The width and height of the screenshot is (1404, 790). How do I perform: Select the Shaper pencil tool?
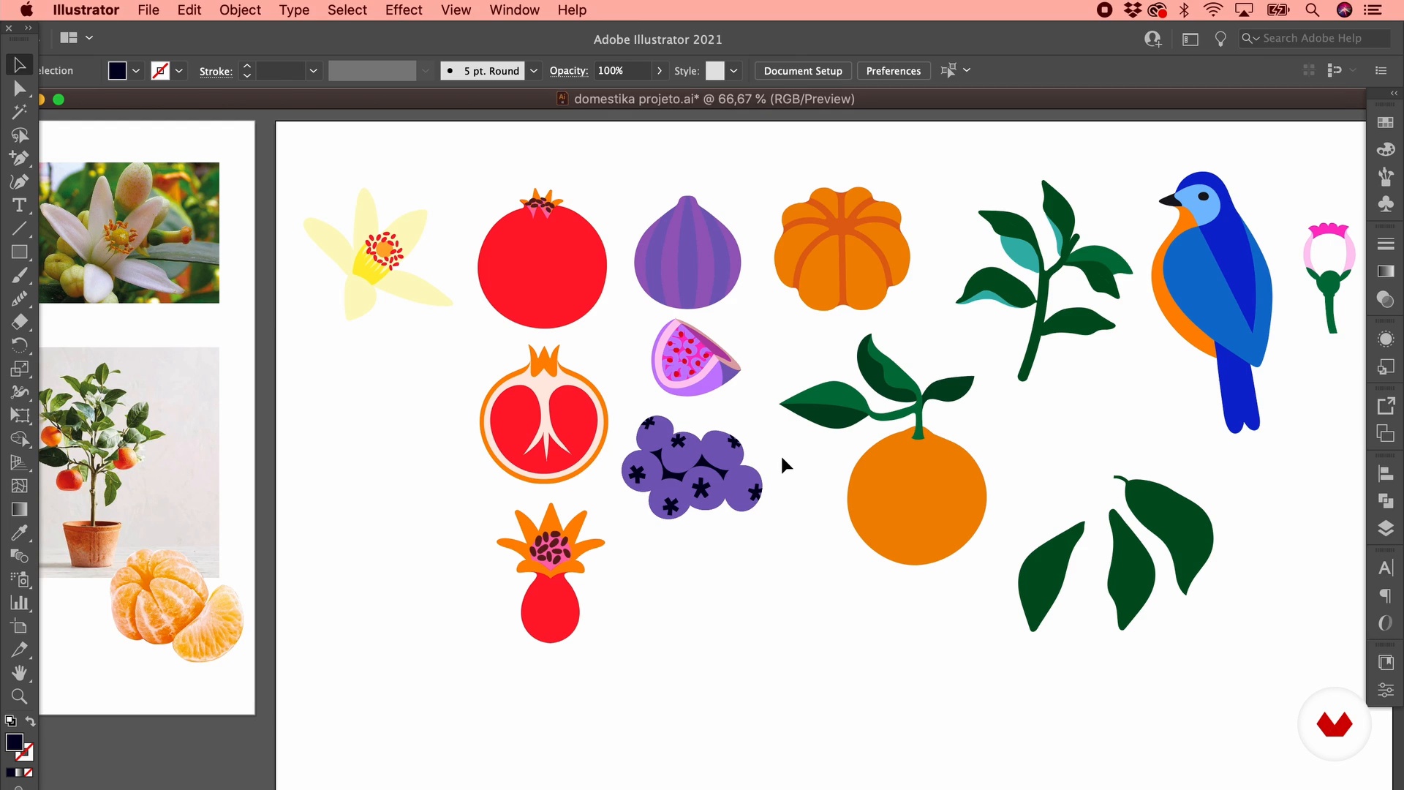(x=20, y=299)
